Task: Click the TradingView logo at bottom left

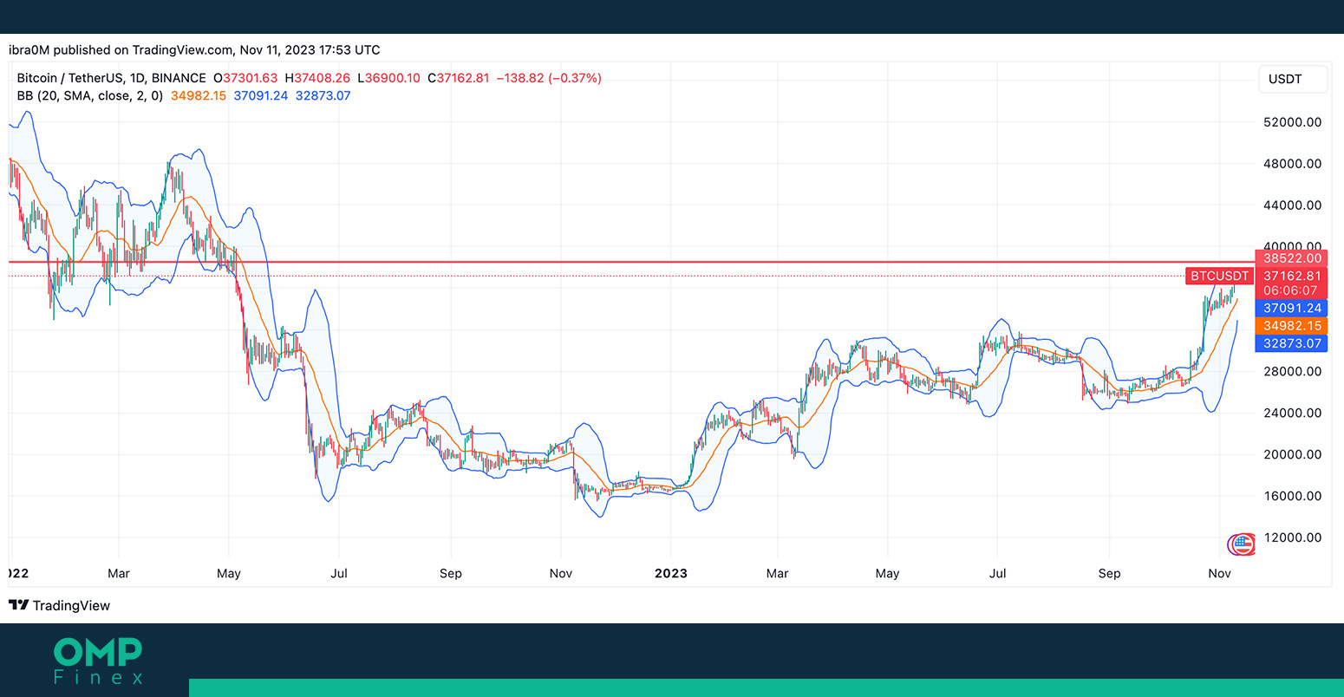Action: (x=60, y=605)
